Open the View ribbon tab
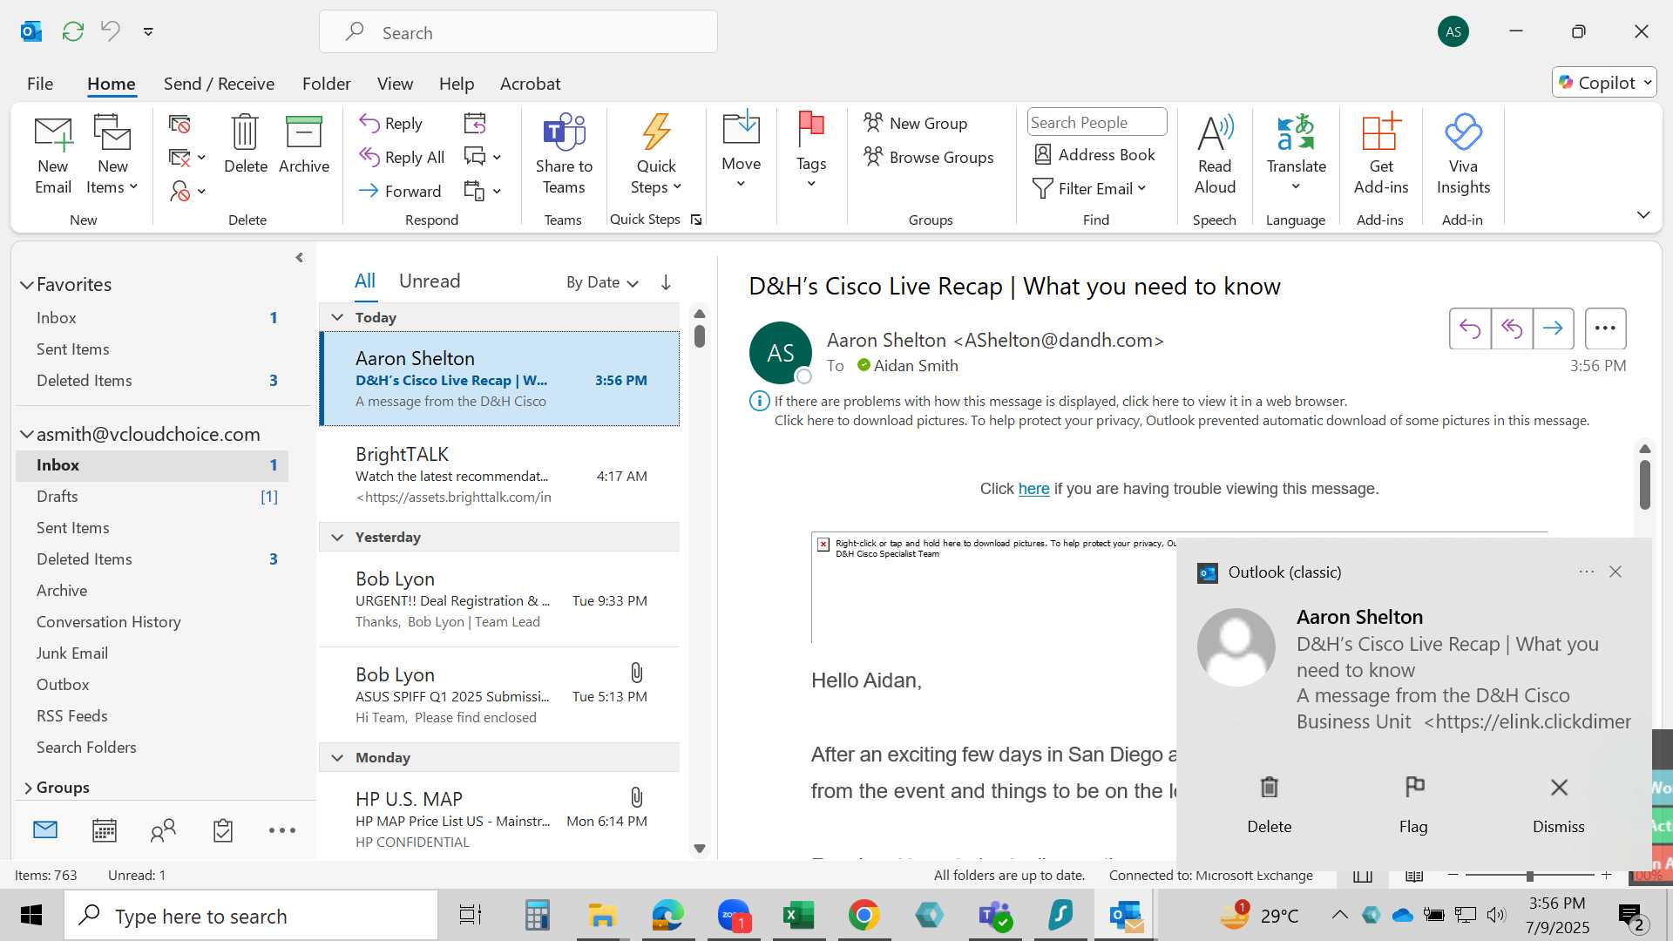Screen dimensions: 1673x941 [x=395, y=84]
